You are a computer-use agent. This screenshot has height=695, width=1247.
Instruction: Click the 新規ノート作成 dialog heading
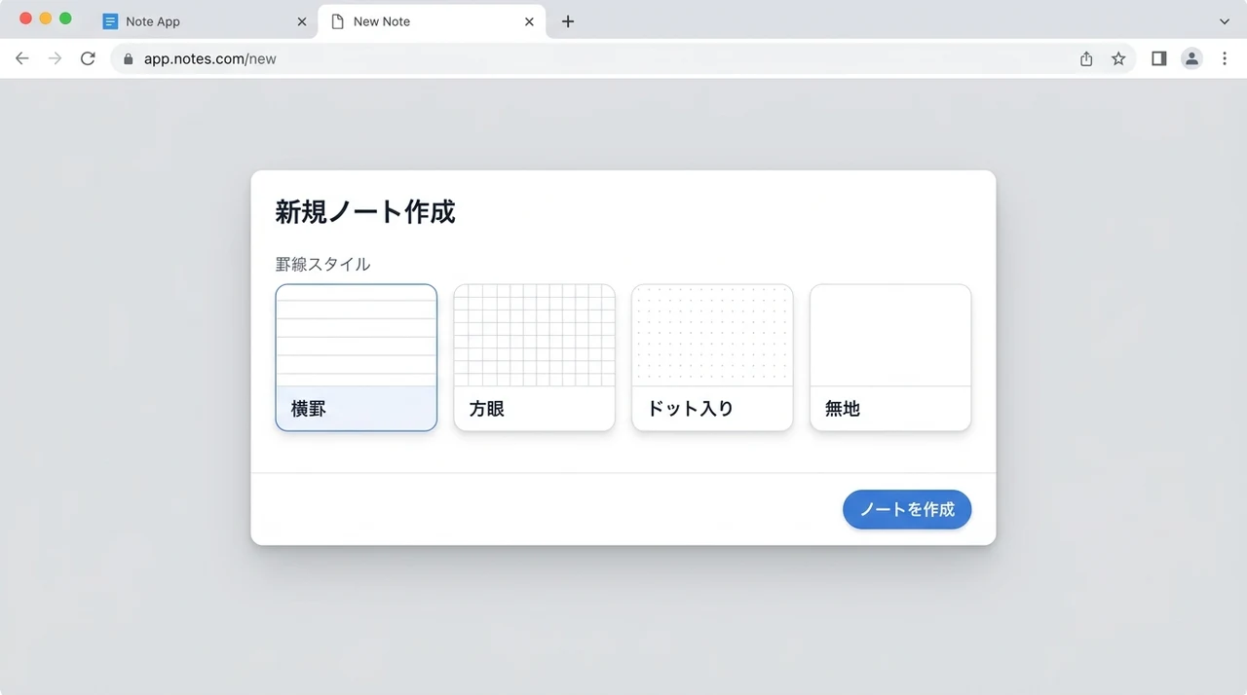click(365, 211)
